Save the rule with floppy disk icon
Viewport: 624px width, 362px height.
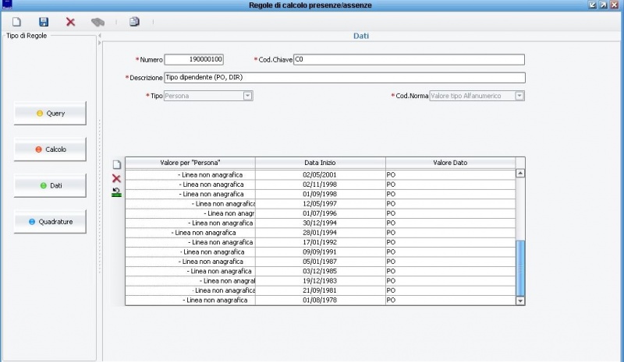44,22
